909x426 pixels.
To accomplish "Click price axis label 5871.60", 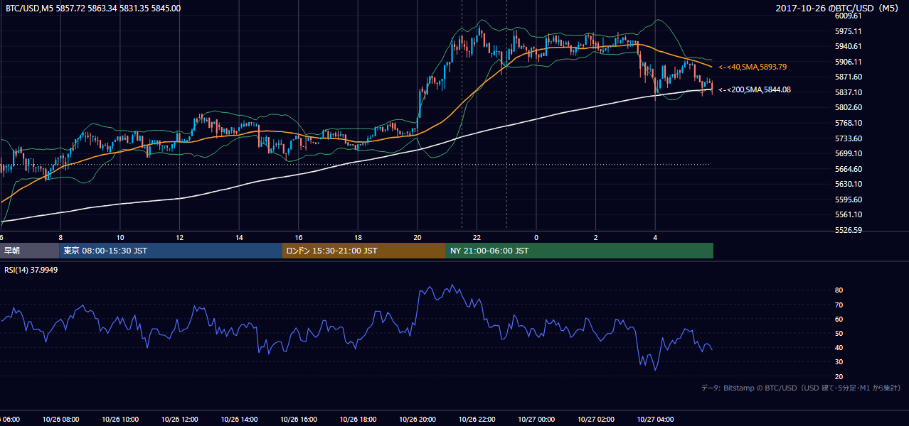I will point(849,77).
